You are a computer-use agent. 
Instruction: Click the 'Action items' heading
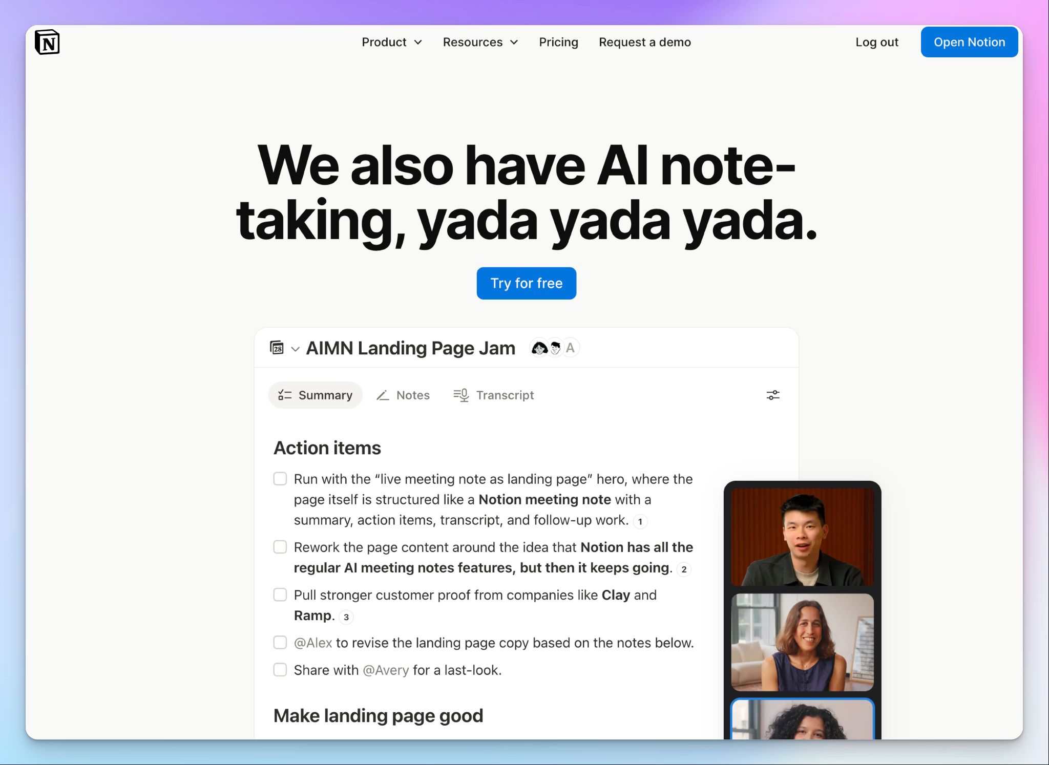(327, 448)
